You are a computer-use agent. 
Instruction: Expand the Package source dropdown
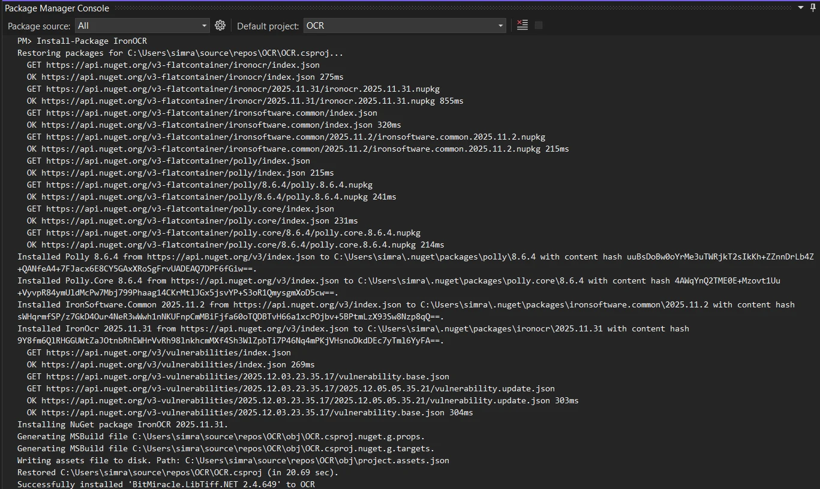coord(204,26)
